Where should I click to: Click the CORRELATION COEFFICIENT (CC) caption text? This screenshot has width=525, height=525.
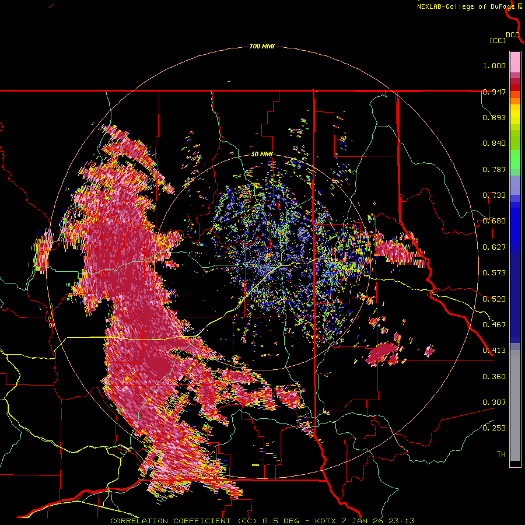[x=183, y=521]
